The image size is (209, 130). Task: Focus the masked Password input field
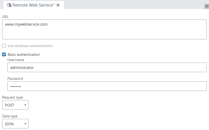(107, 86)
